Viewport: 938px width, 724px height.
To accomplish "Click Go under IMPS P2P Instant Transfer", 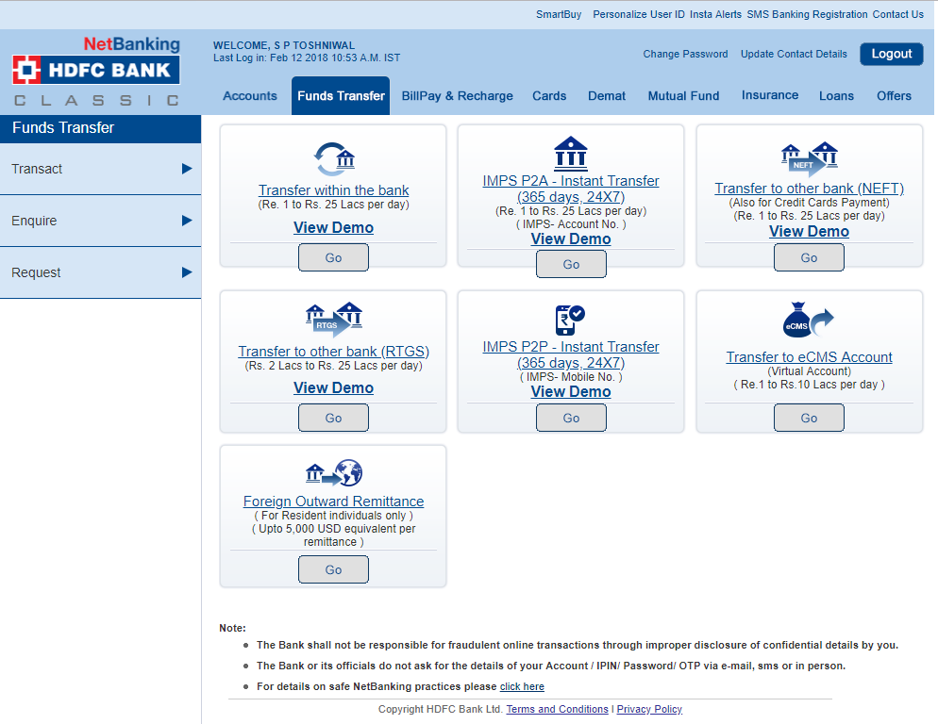I will click(x=571, y=418).
